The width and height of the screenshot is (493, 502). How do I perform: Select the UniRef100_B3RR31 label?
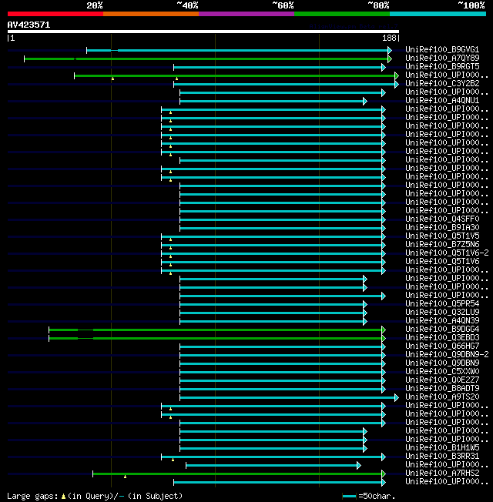tap(442, 457)
